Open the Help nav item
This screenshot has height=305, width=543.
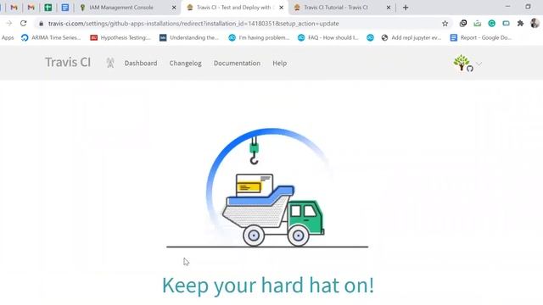tap(279, 64)
